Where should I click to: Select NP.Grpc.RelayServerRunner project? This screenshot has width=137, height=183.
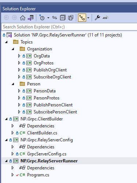[x=49, y=161]
